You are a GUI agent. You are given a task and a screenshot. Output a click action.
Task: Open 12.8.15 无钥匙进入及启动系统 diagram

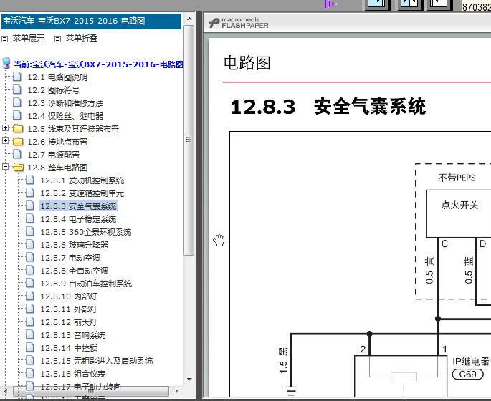pyautogui.click(x=97, y=361)
